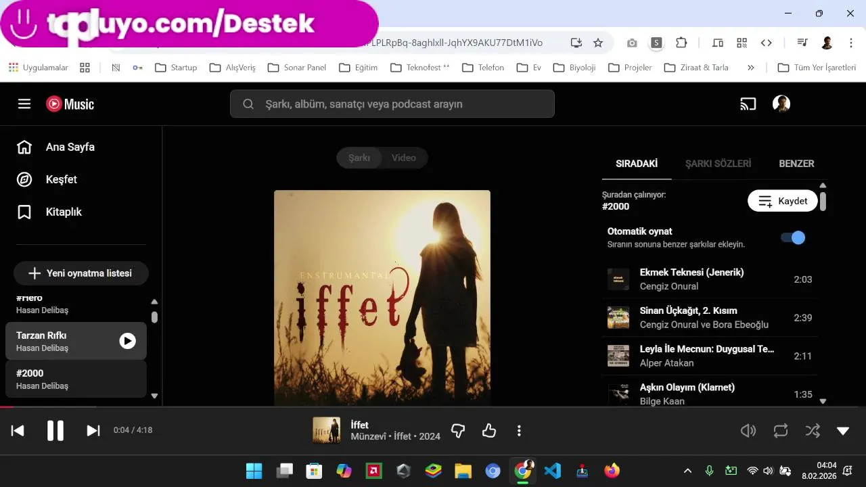Open the Projeler bookmark folder
The width and height of the screenshot is (866, 487).
pyautogui.click(x=630, y=68)
